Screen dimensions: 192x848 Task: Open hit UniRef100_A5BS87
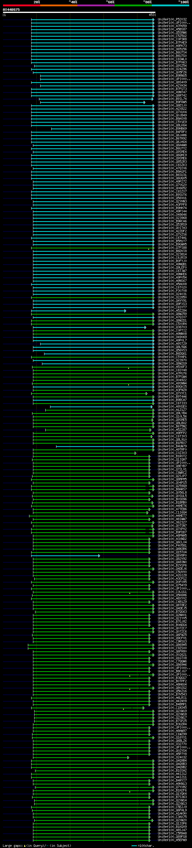coord(172,29)
